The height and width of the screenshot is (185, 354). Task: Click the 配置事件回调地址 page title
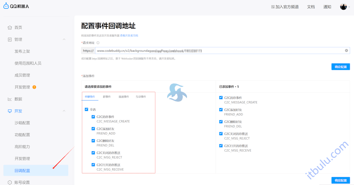pos(108,26)
